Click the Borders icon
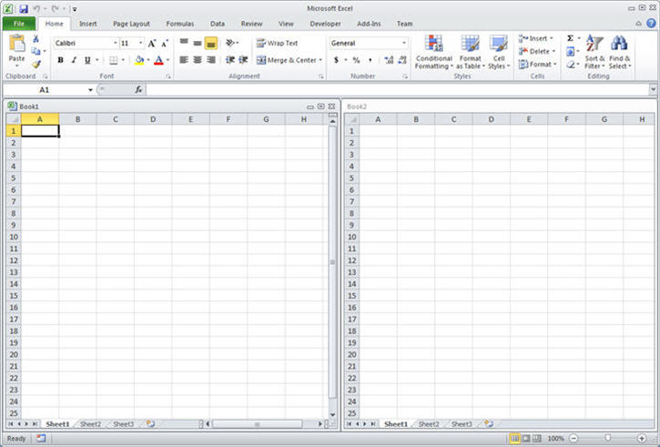The width and height of the screenshot is (660, 447). point(114,60)
